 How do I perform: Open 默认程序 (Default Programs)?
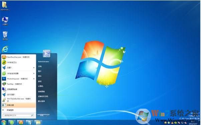pyautogui.click(x=41, y=101)
